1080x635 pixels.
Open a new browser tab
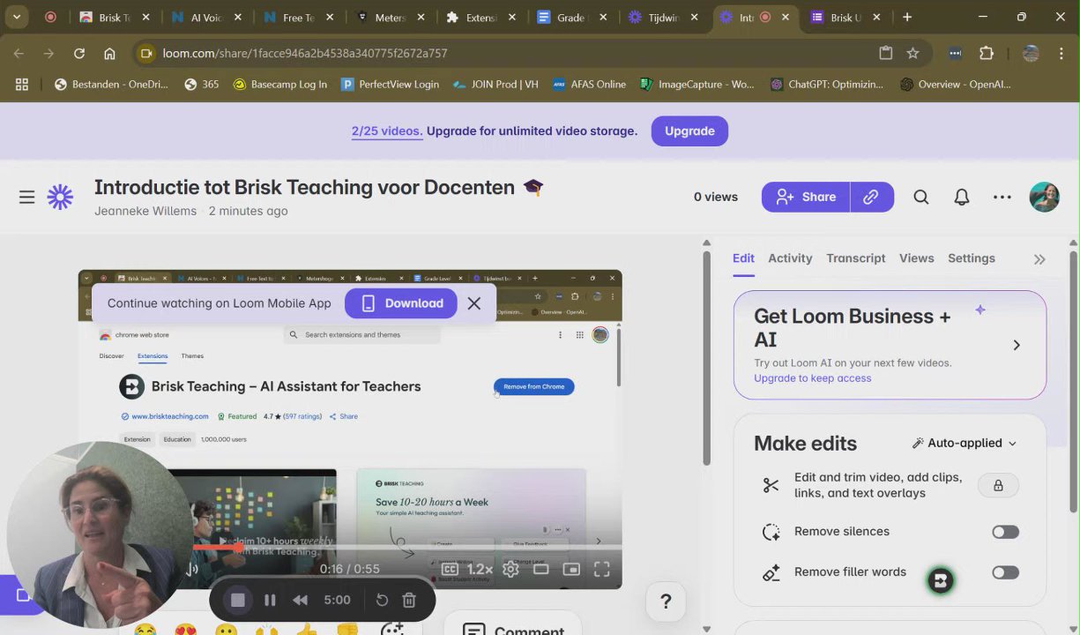(x=907, y=17)
